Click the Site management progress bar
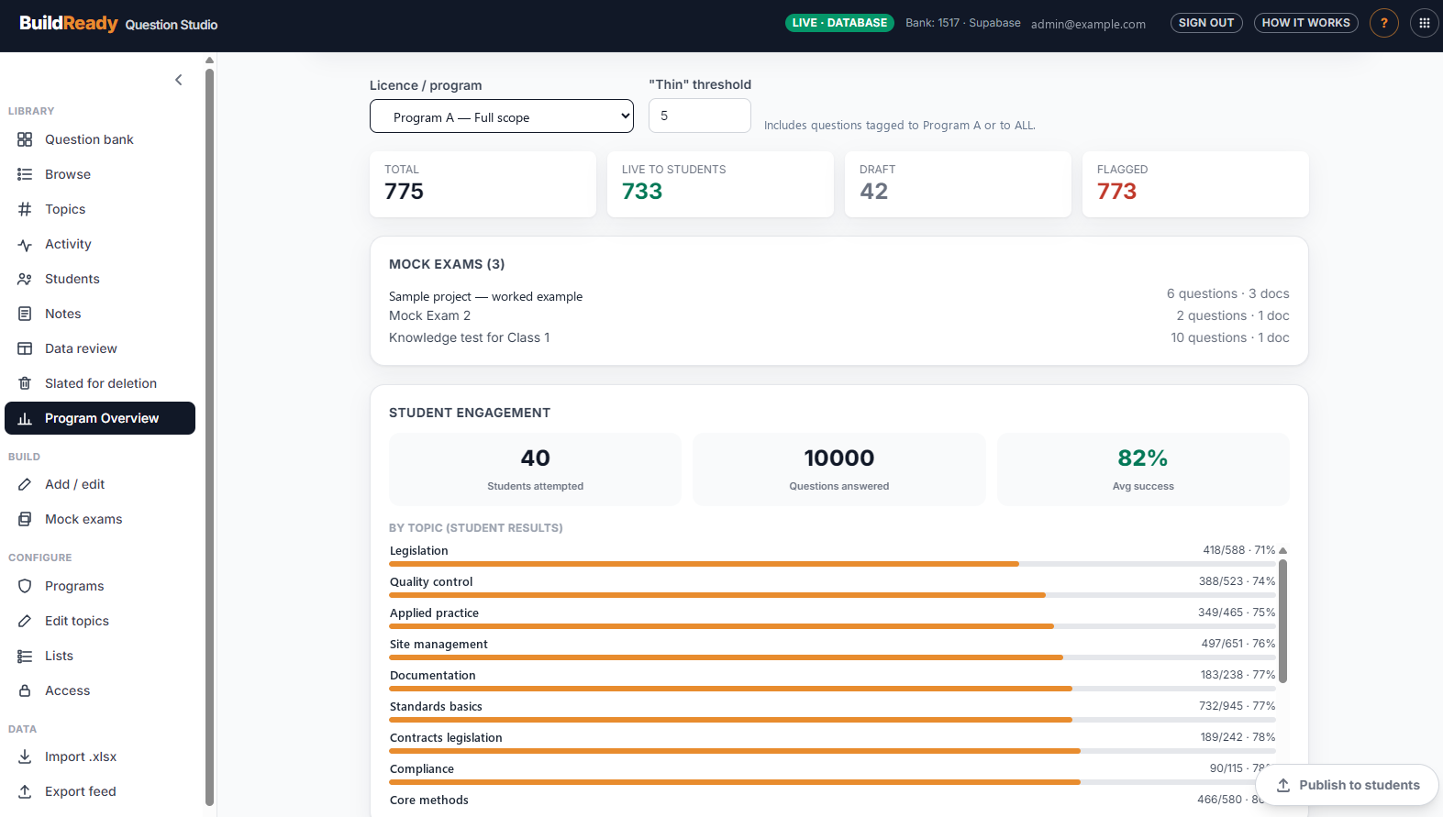Image resolution: width=1443 pixels, height=817 pixels. point(832,657)
